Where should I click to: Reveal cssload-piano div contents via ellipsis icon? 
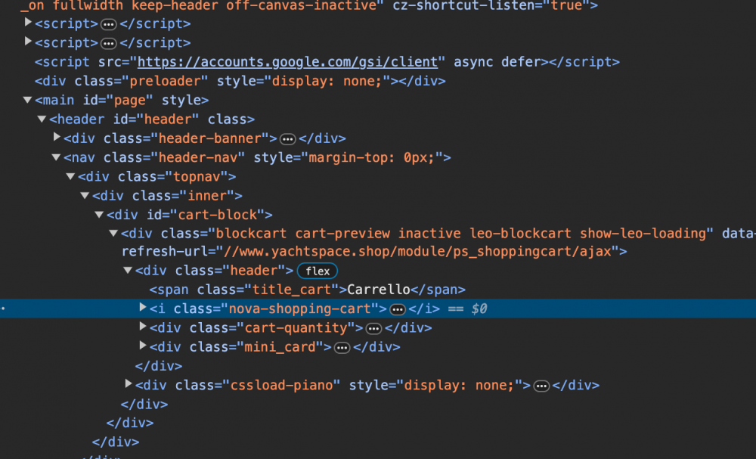[541, 385]
